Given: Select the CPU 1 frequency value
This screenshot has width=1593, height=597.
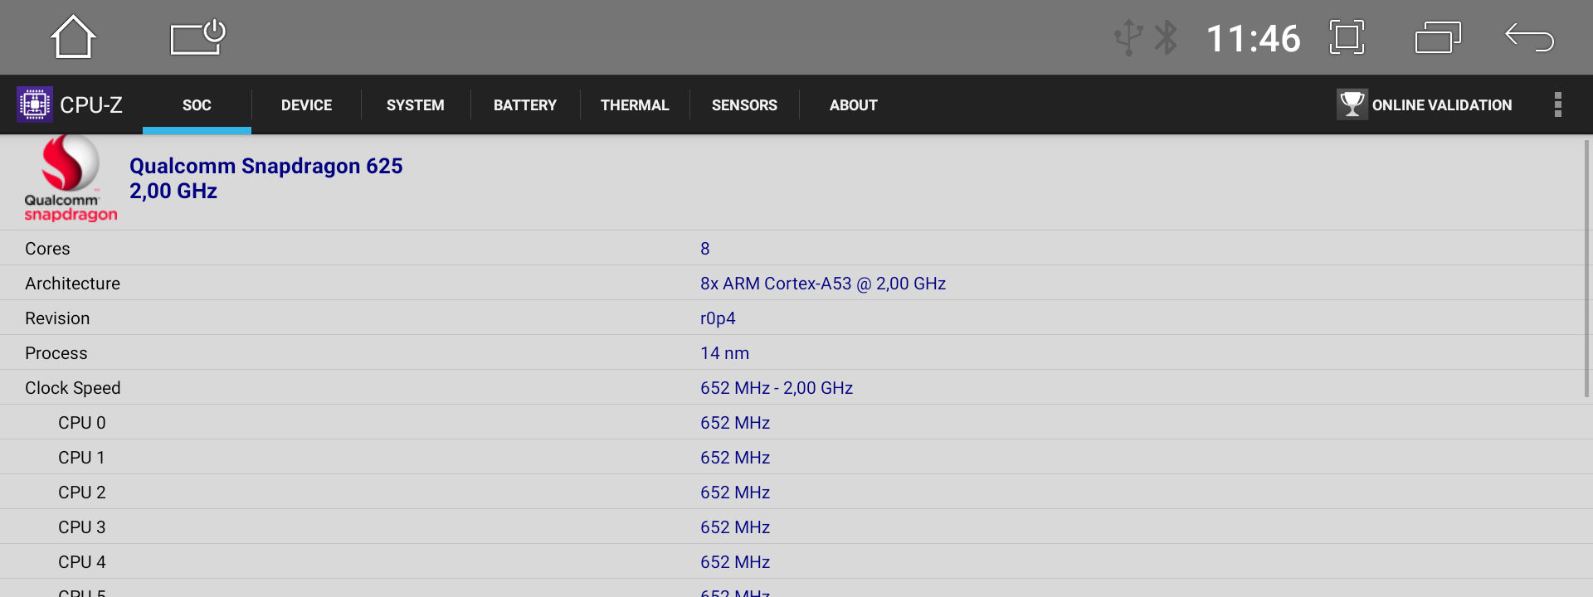Looking at the screenshot, I should (735, 458).
